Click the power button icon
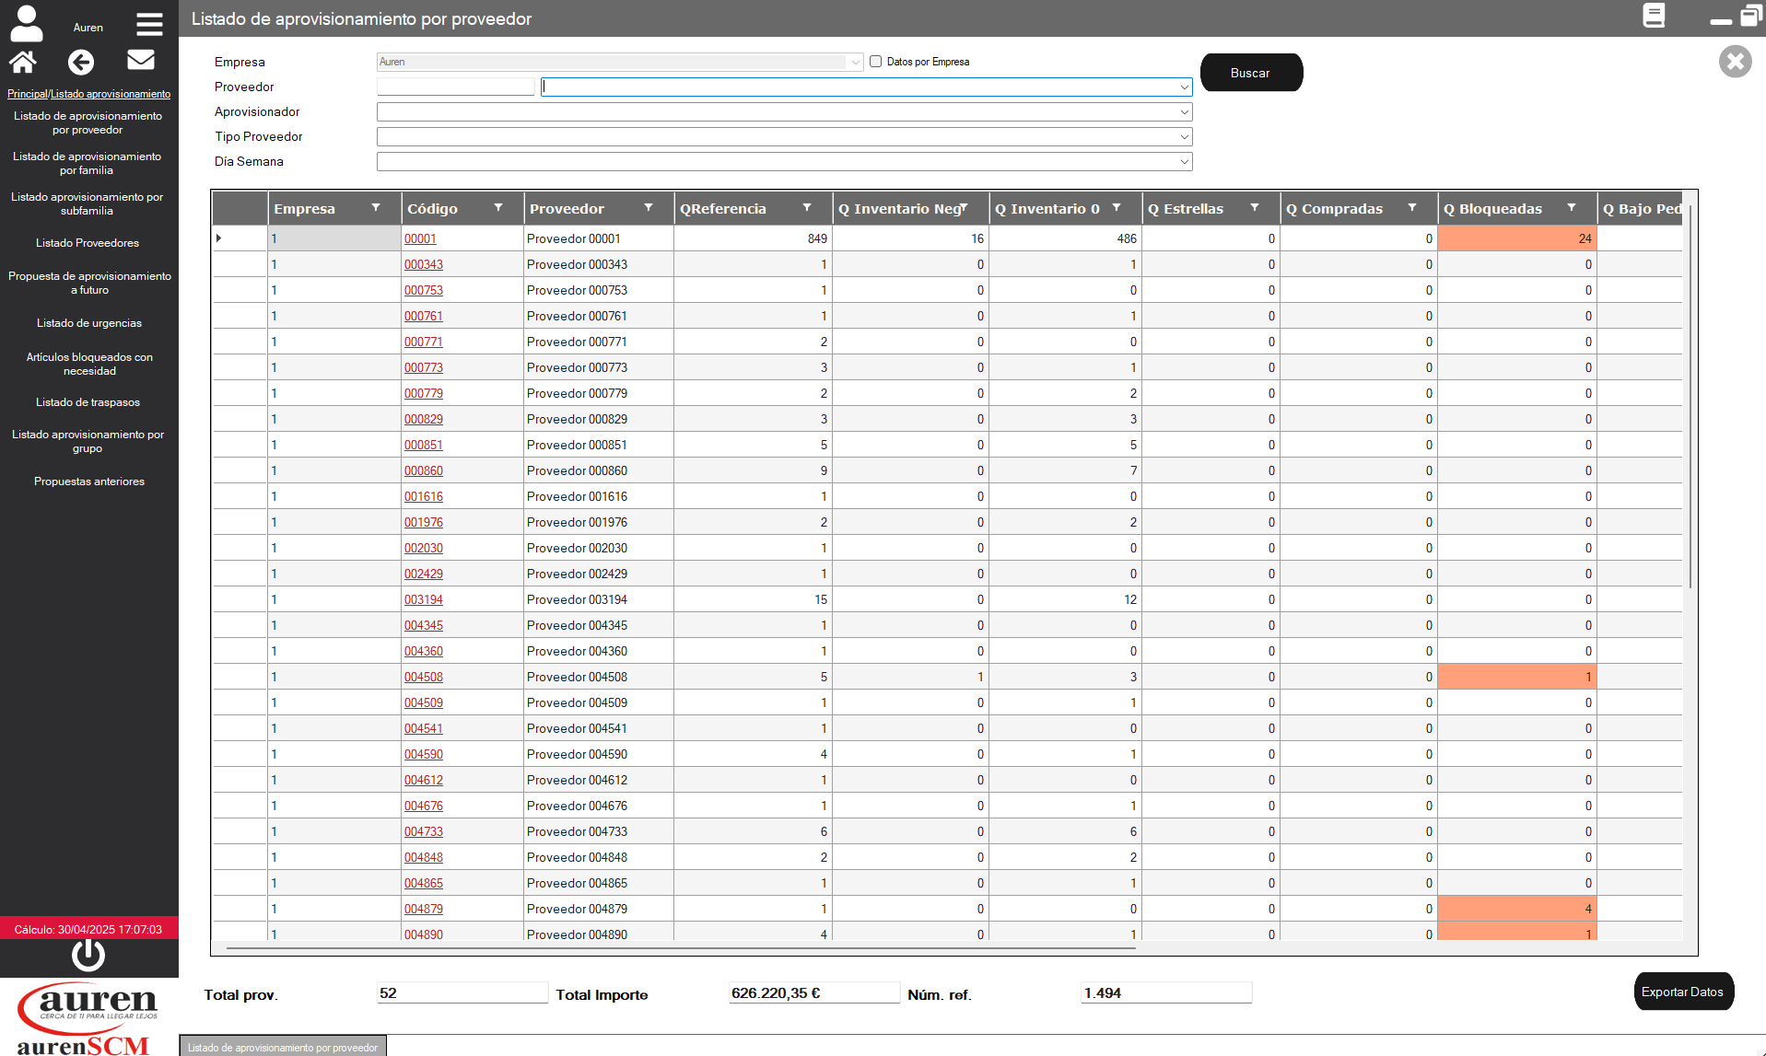The width and height of the screenshot is (1766, 1056). point(88,955)
